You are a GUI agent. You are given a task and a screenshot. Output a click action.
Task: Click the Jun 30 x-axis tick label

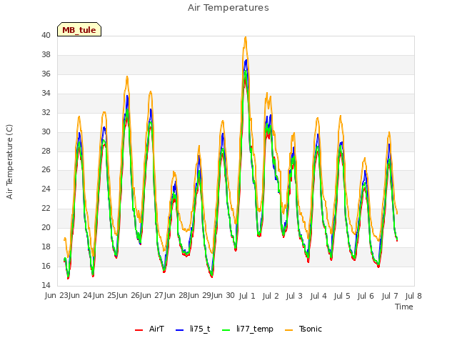click(225, 296)
